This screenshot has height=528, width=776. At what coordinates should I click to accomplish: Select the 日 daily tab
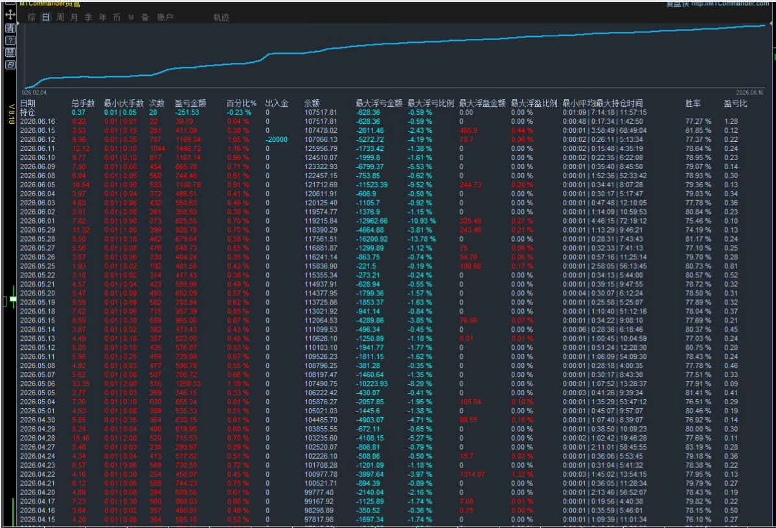45,17
